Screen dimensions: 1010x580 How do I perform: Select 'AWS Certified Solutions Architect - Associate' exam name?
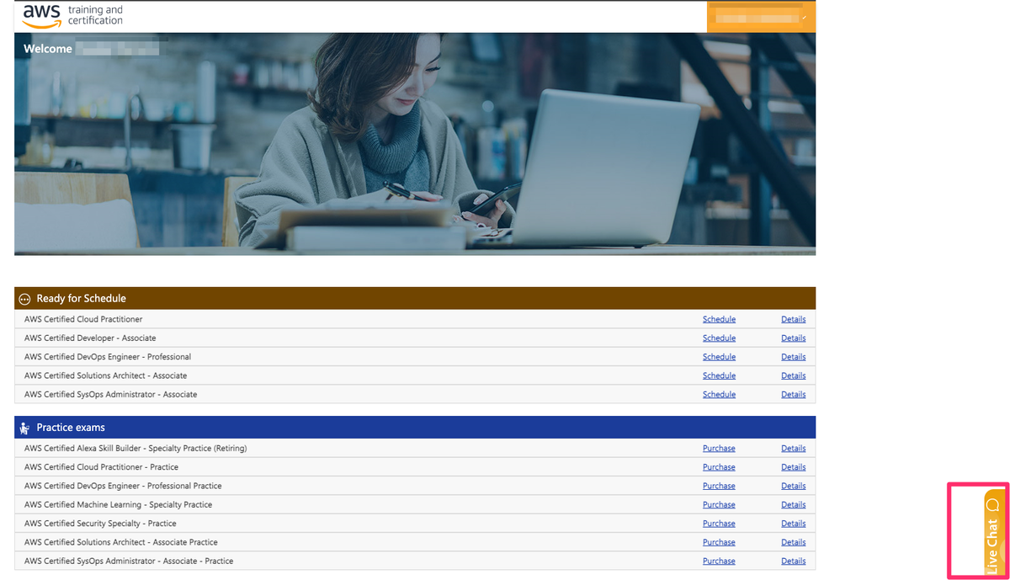106,375
